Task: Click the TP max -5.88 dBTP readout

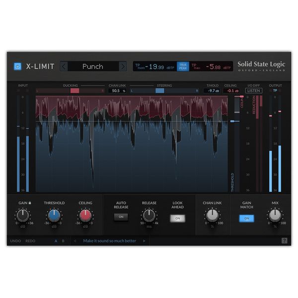Action: pos(211,67)
